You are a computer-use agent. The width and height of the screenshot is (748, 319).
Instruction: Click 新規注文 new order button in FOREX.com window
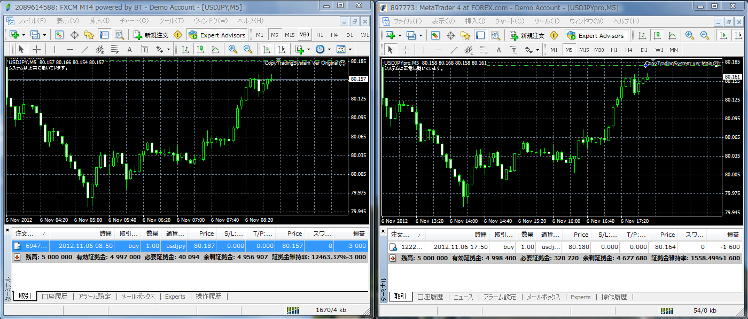[527, 36]
